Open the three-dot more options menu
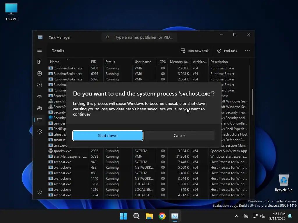Image resolution: width=298 pixels, height=223 pixels. pyautogui.click(x=247, y=51)
